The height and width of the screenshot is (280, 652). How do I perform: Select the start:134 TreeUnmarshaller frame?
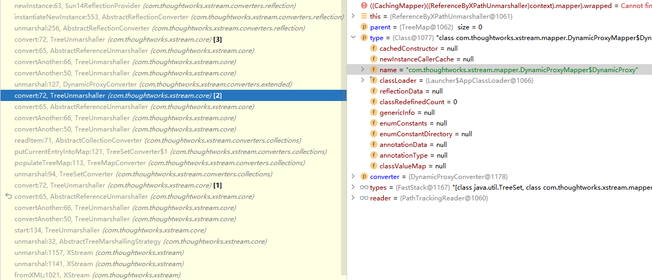(109, 230)
